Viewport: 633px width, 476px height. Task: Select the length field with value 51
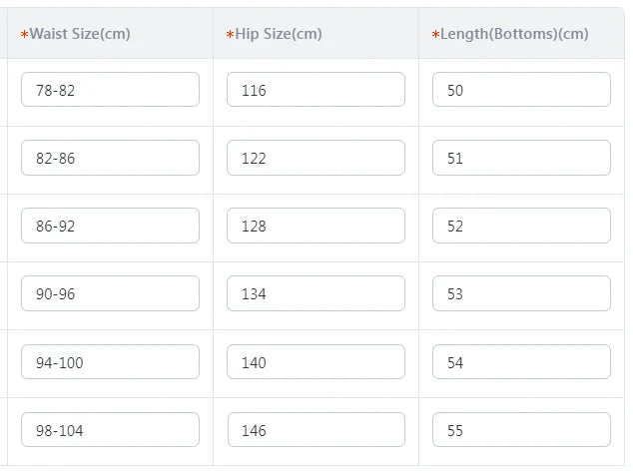tap(521, 158)
